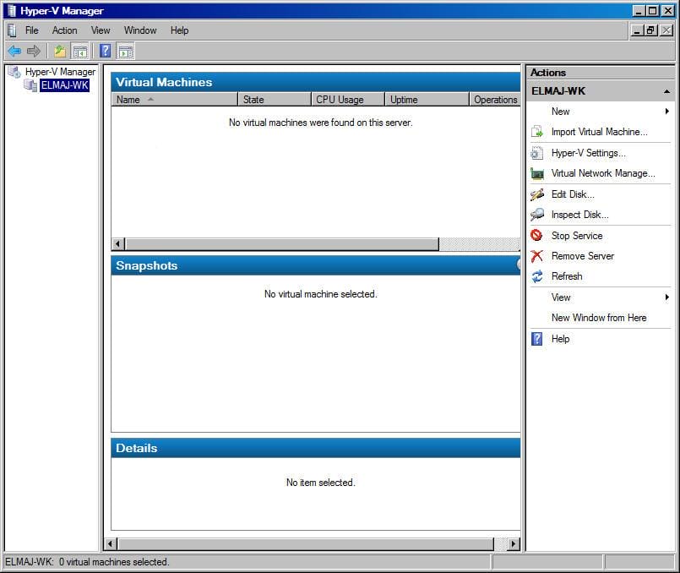
Task: Click the inner MDI minimize button
Action: tap(637, 30)
